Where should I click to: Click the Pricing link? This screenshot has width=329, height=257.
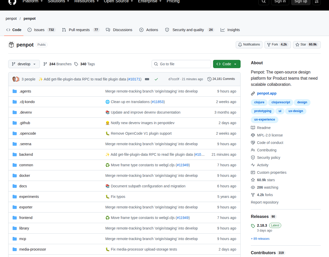[x=173, y=1]
